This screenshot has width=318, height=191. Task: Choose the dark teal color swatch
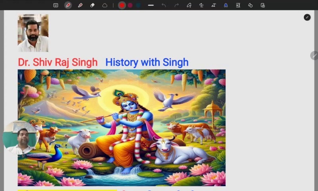(138, 5)
